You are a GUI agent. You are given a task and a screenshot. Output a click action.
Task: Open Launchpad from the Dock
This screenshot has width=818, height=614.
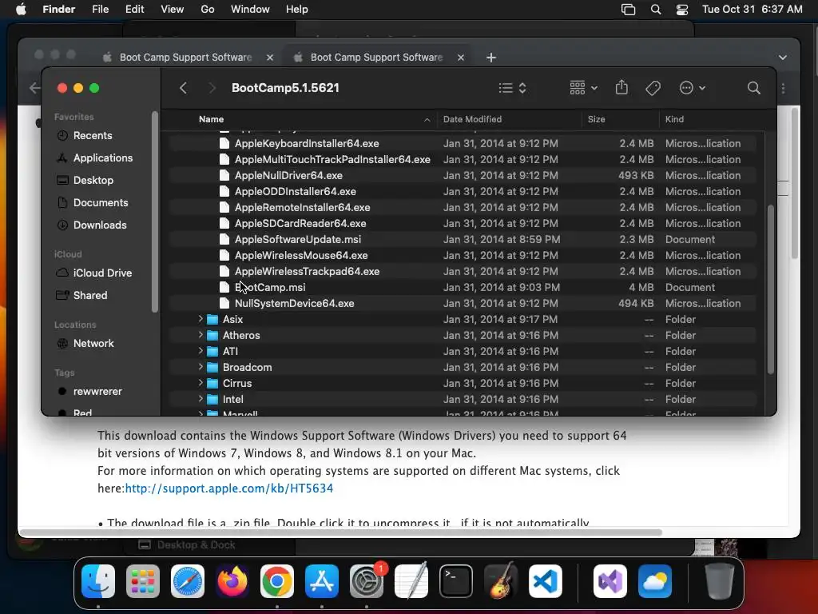(143, 582)
